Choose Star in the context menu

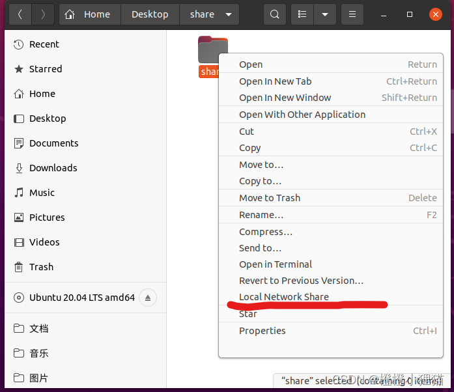tap(331, 314)
